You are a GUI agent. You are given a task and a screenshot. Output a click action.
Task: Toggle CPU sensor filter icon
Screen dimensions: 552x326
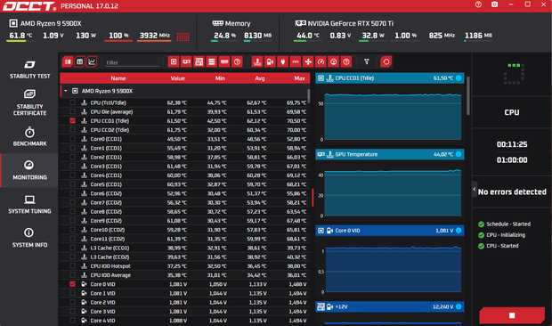[174, 62]
